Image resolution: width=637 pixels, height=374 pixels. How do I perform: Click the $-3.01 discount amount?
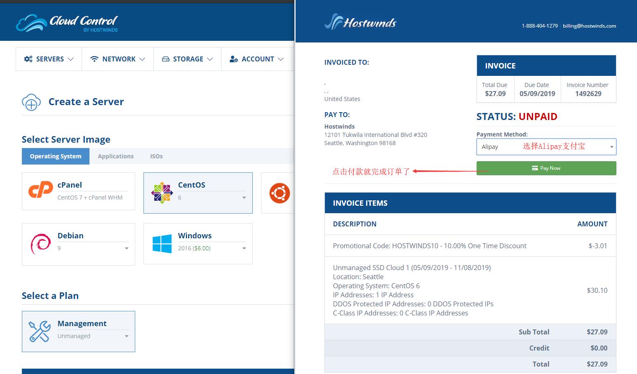point(598,246)
